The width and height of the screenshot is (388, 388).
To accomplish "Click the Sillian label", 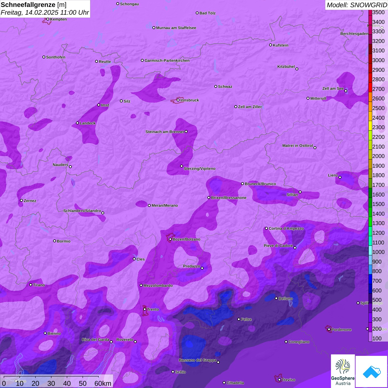I will tap(292, 195).
